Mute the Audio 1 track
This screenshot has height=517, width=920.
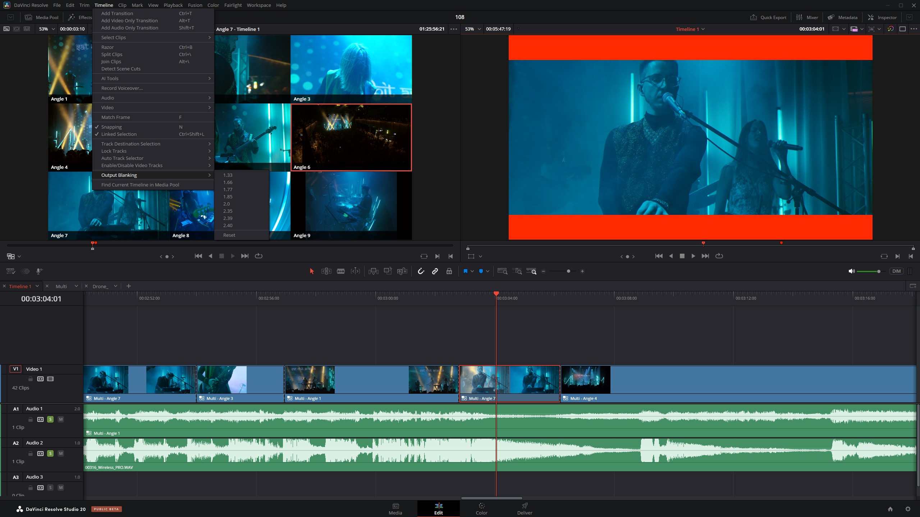tap(61, 419)
